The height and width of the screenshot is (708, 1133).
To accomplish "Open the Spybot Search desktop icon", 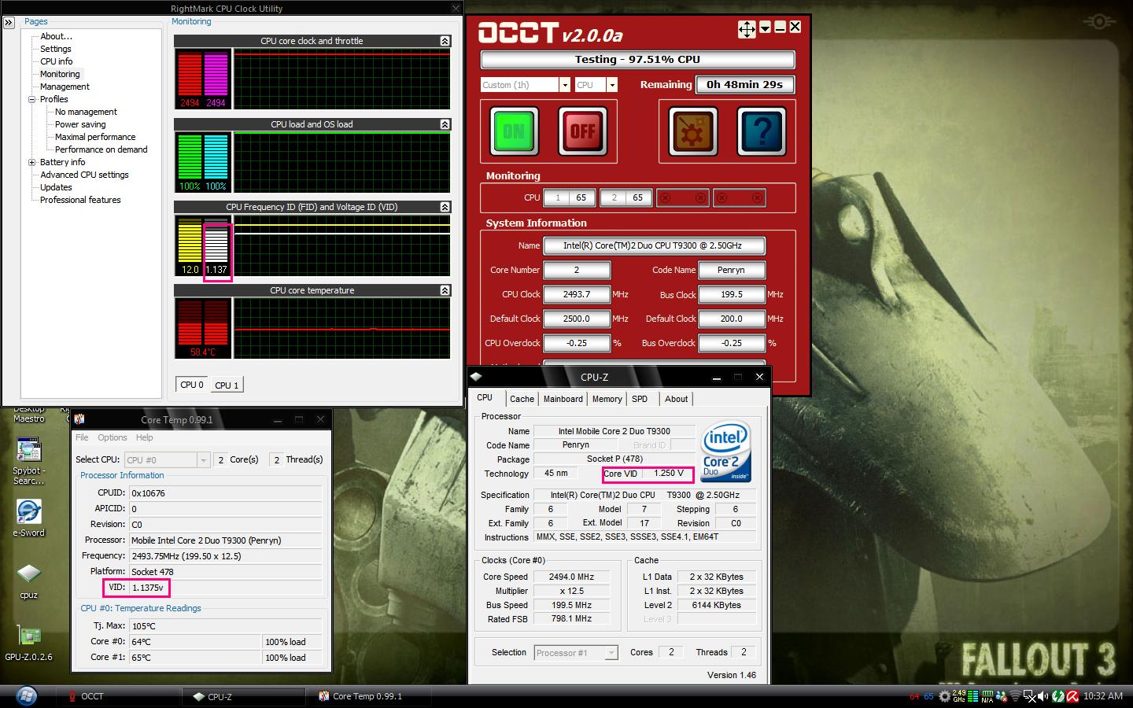I will [x=29, y=461].
